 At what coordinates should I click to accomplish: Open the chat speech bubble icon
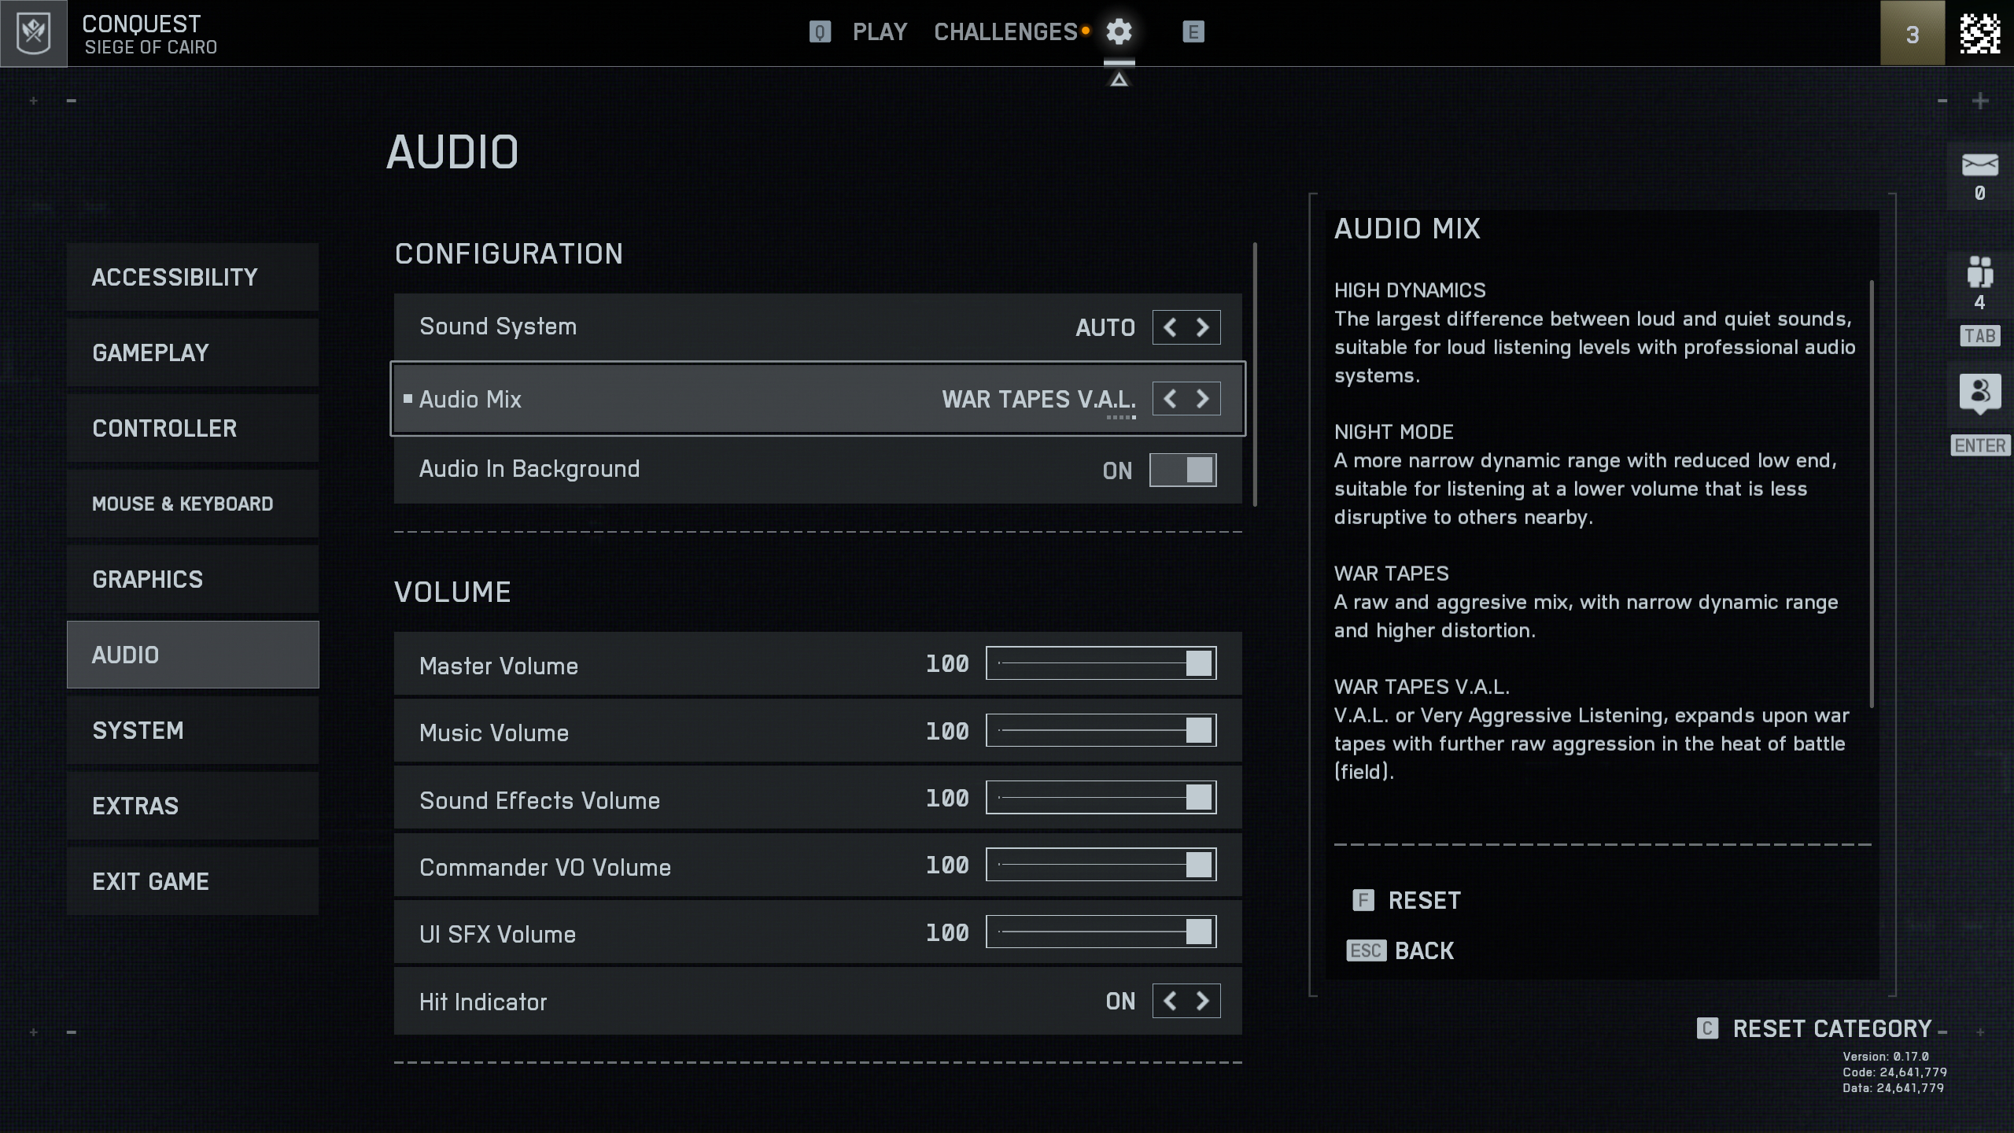1979,393
